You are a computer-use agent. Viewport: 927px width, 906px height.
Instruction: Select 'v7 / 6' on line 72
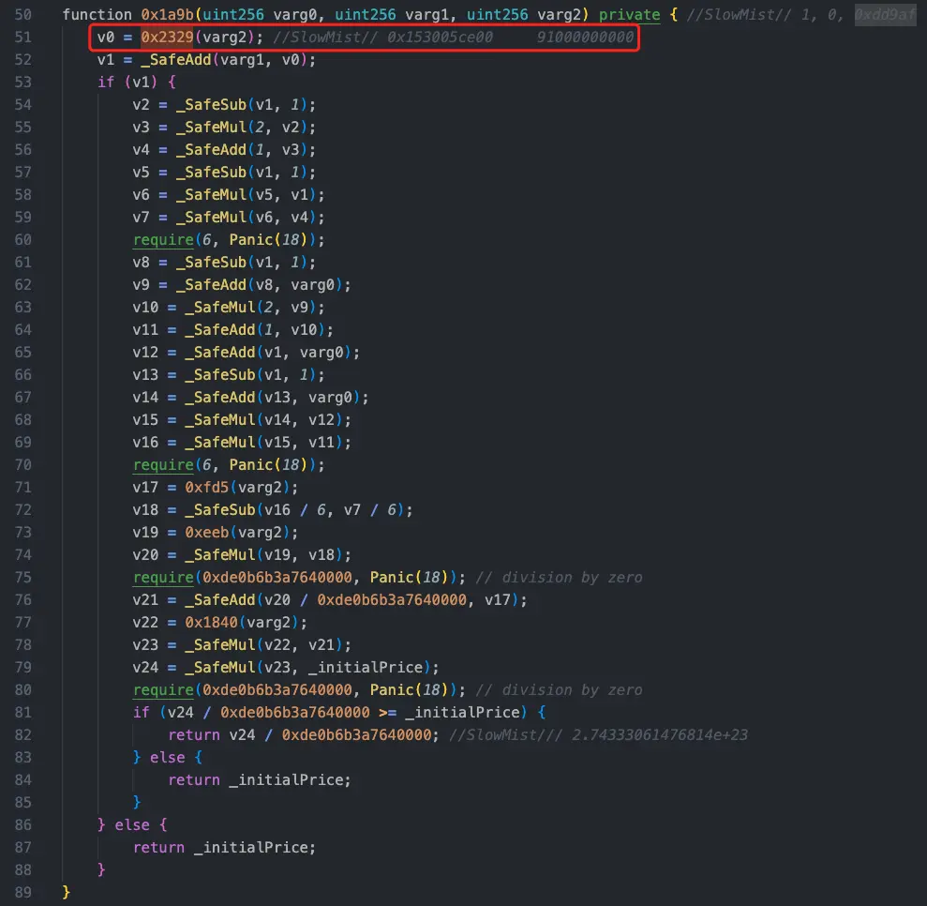pos(370,510)
